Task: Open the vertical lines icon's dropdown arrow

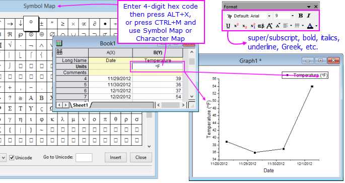Action: click(303, 26)
